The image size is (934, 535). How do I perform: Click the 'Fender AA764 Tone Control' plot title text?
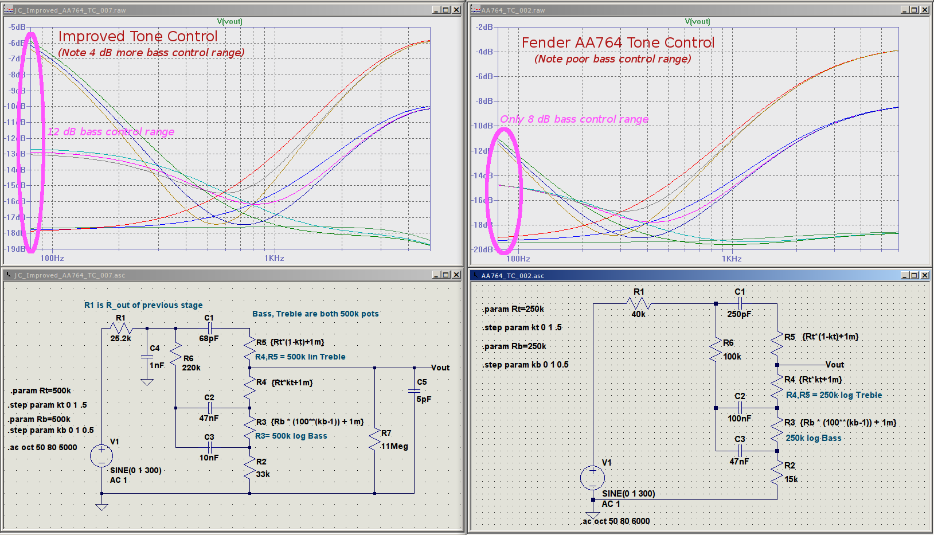[x=618, y=42]
